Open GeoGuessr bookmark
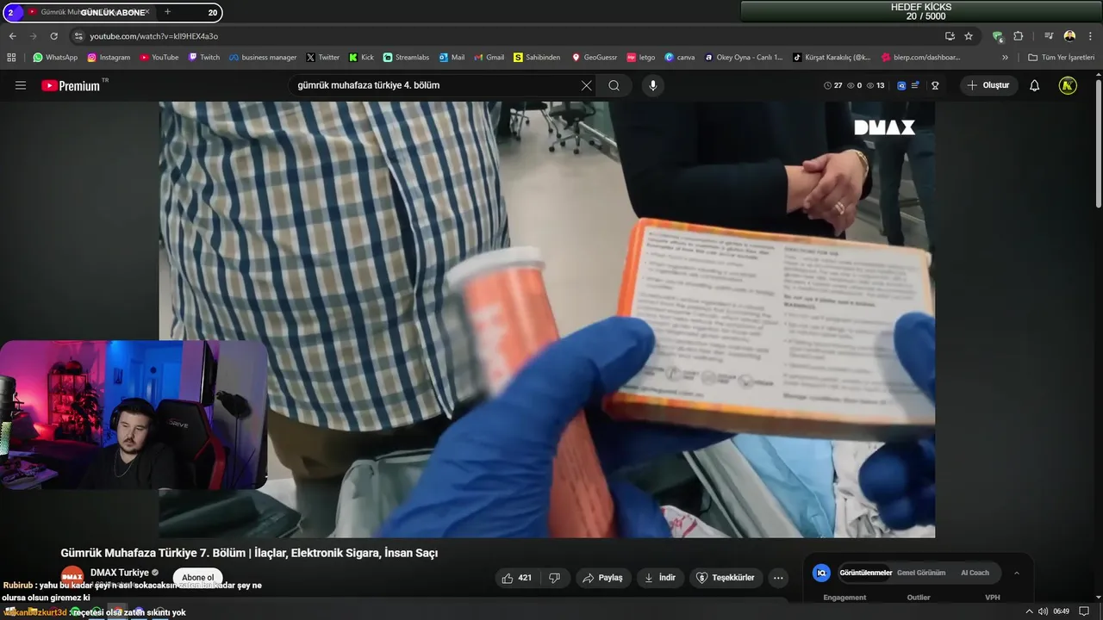This screenshot has height=620, width=1103. (595, 58)
